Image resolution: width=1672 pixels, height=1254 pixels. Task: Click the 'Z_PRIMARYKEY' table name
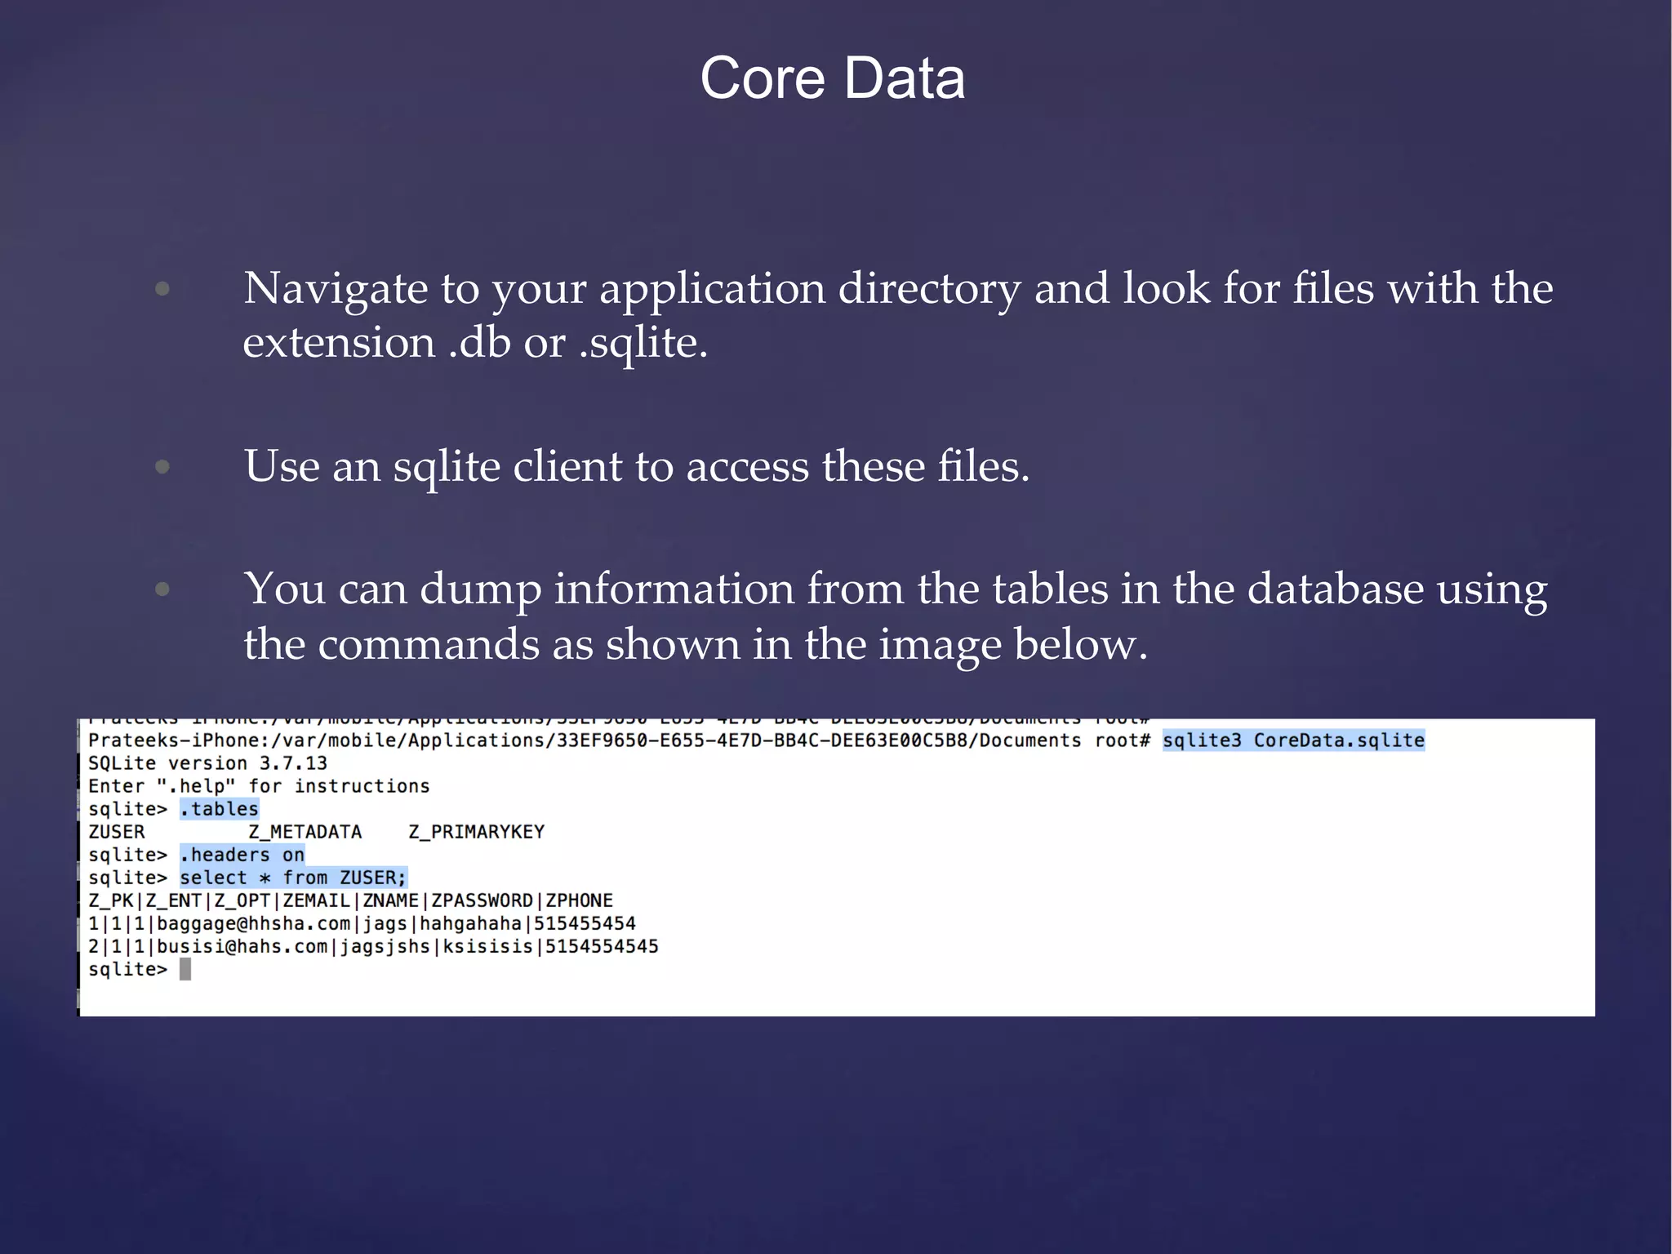(x=476, y=832)
